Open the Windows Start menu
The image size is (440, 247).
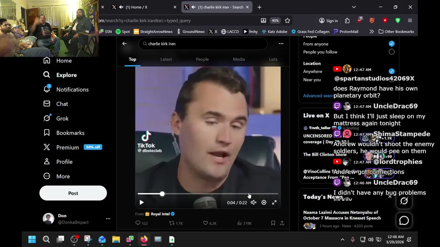32,239
